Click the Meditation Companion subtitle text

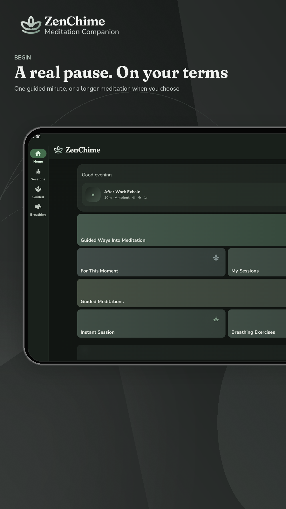[x=82, y=32]
